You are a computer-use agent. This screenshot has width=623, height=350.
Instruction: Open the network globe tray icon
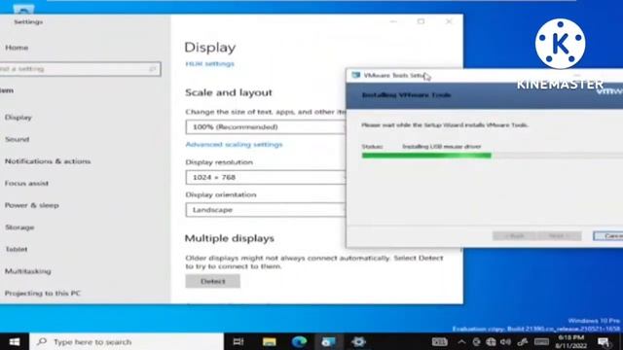(491, 341)
